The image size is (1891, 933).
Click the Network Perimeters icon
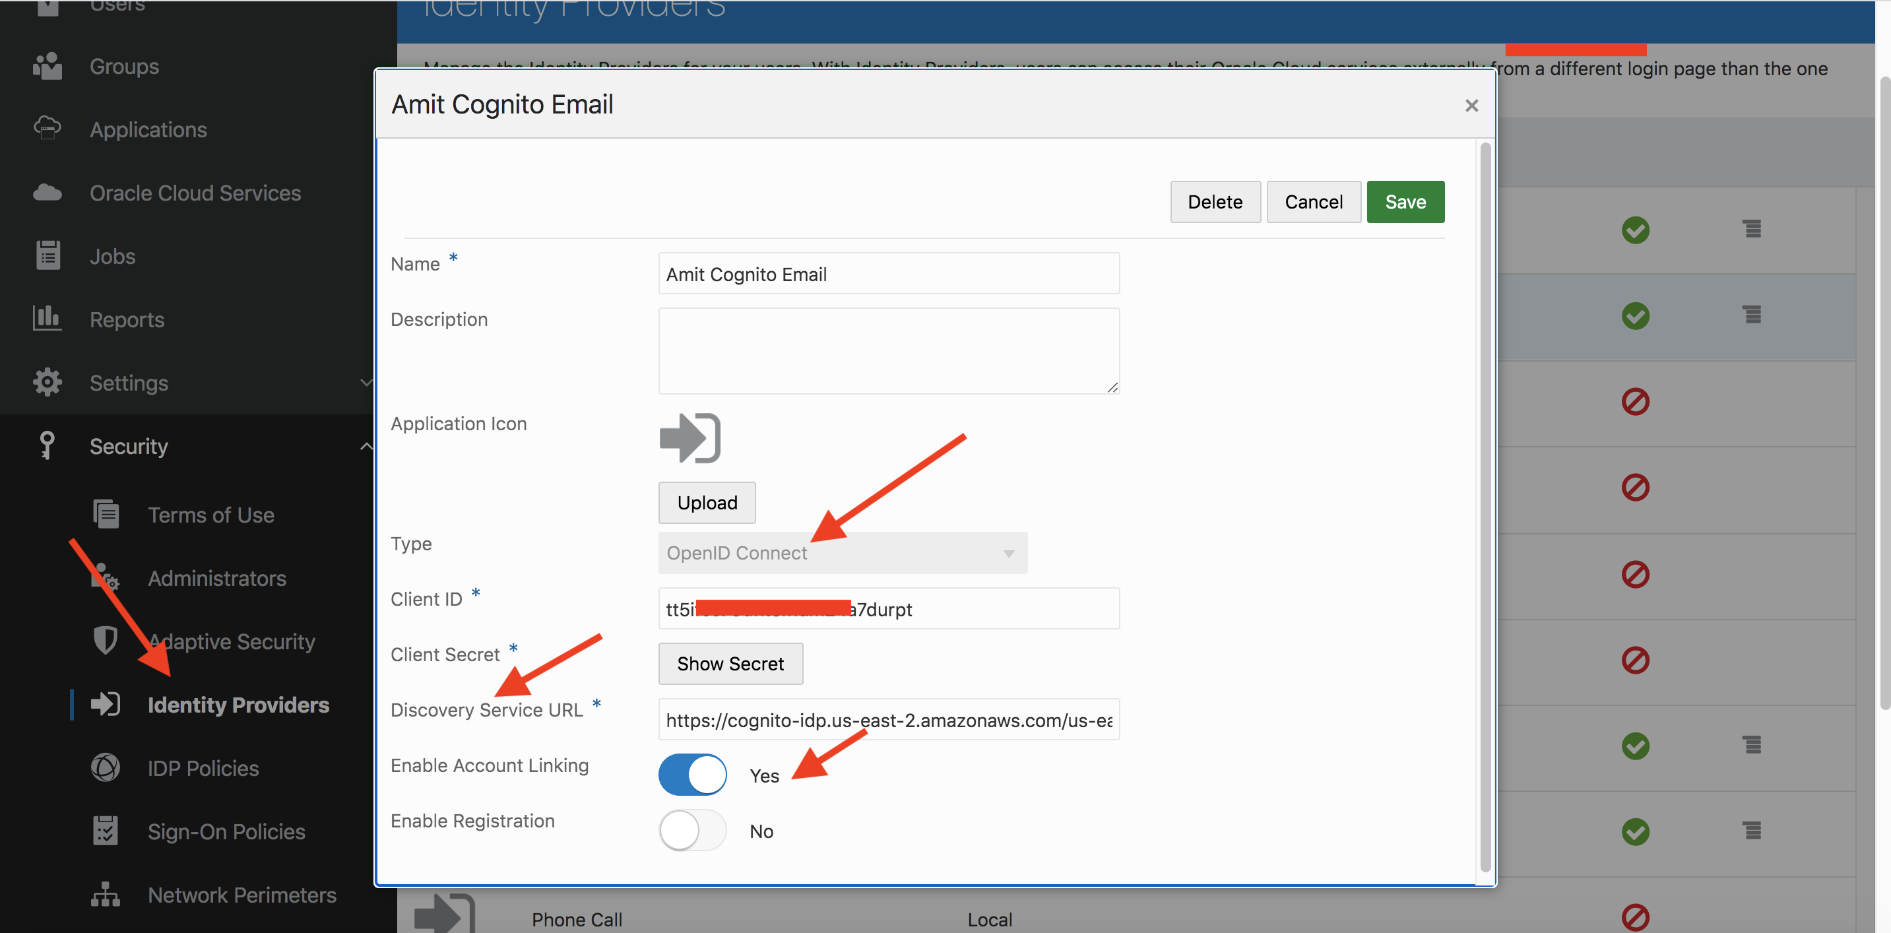[x=105, y=894]
